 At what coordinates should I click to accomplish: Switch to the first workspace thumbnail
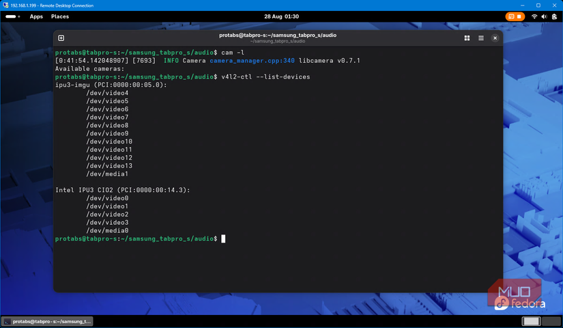pos(531,321)
